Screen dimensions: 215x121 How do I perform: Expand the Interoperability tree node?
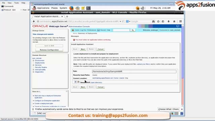(x=34, y=70)
